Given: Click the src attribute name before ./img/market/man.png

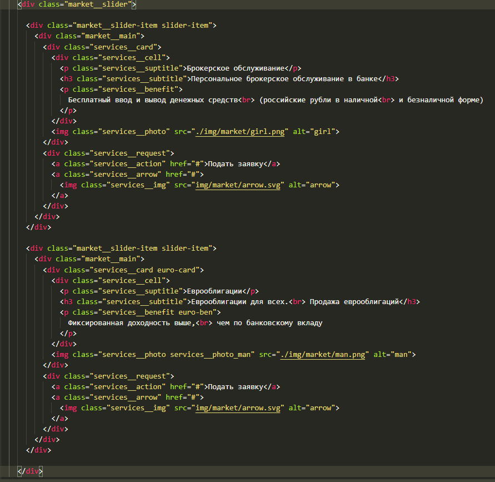Looking at the screenshot, I should (x=266, y=355).
